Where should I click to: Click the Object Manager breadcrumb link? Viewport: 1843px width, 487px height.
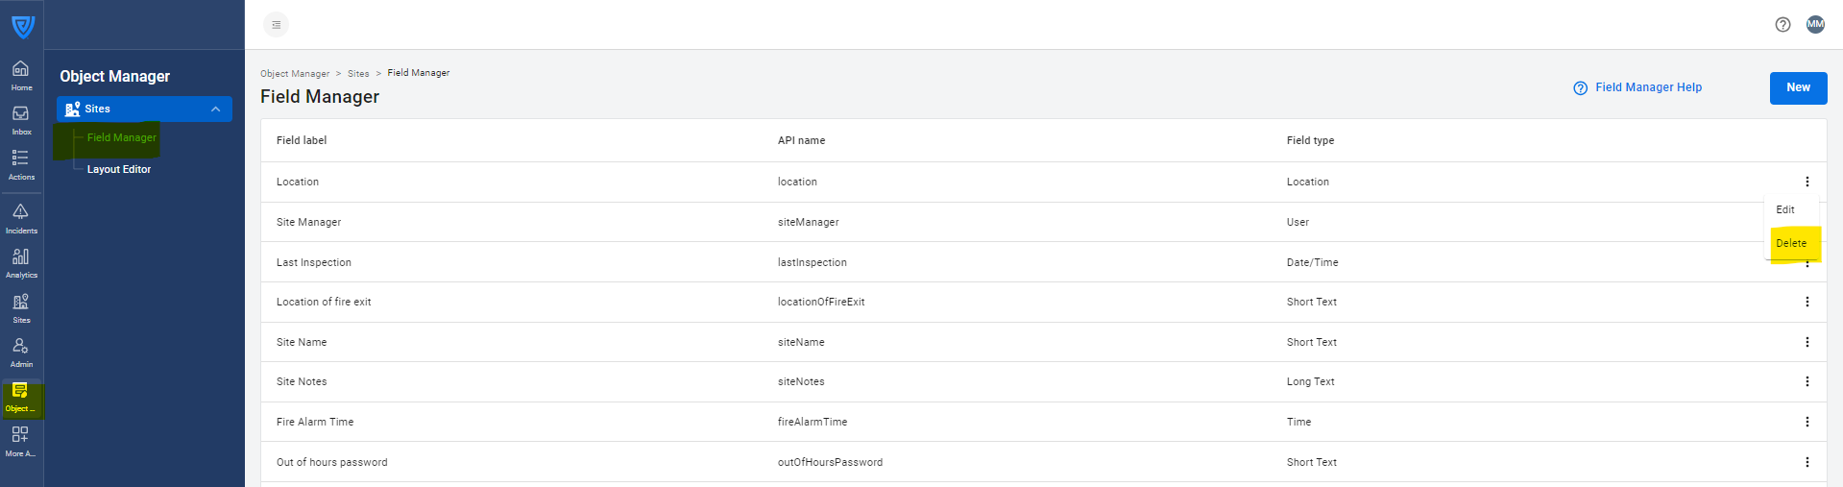point(295,74)
